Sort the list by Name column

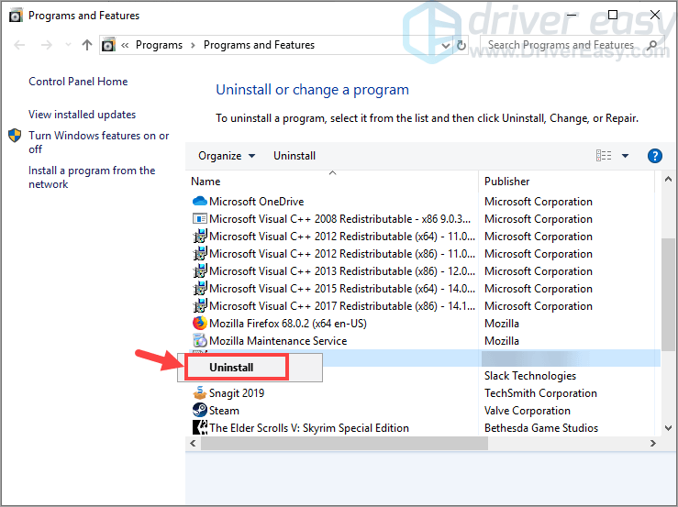[x=206, y=182]
